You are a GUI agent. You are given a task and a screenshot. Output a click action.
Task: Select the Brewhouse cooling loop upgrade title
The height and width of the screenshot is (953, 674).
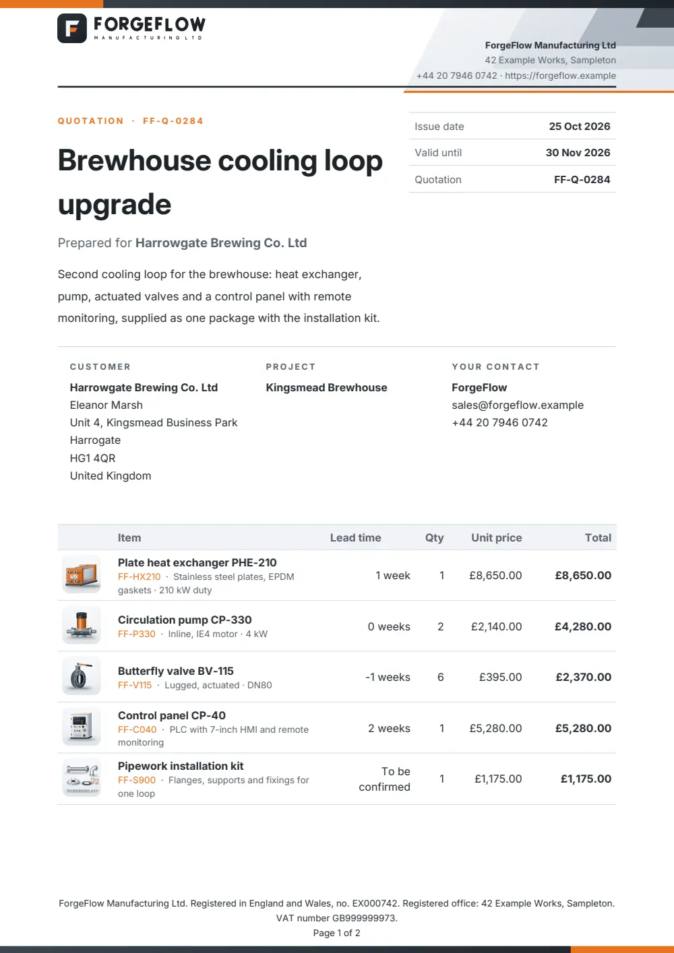220,182
